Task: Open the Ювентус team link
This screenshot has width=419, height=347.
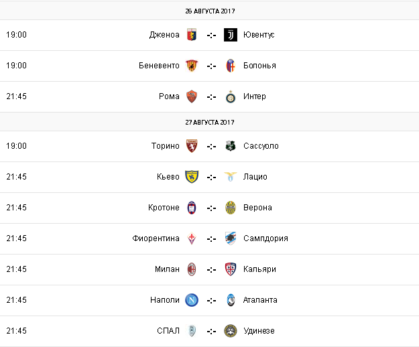Action: coord(259,35)
